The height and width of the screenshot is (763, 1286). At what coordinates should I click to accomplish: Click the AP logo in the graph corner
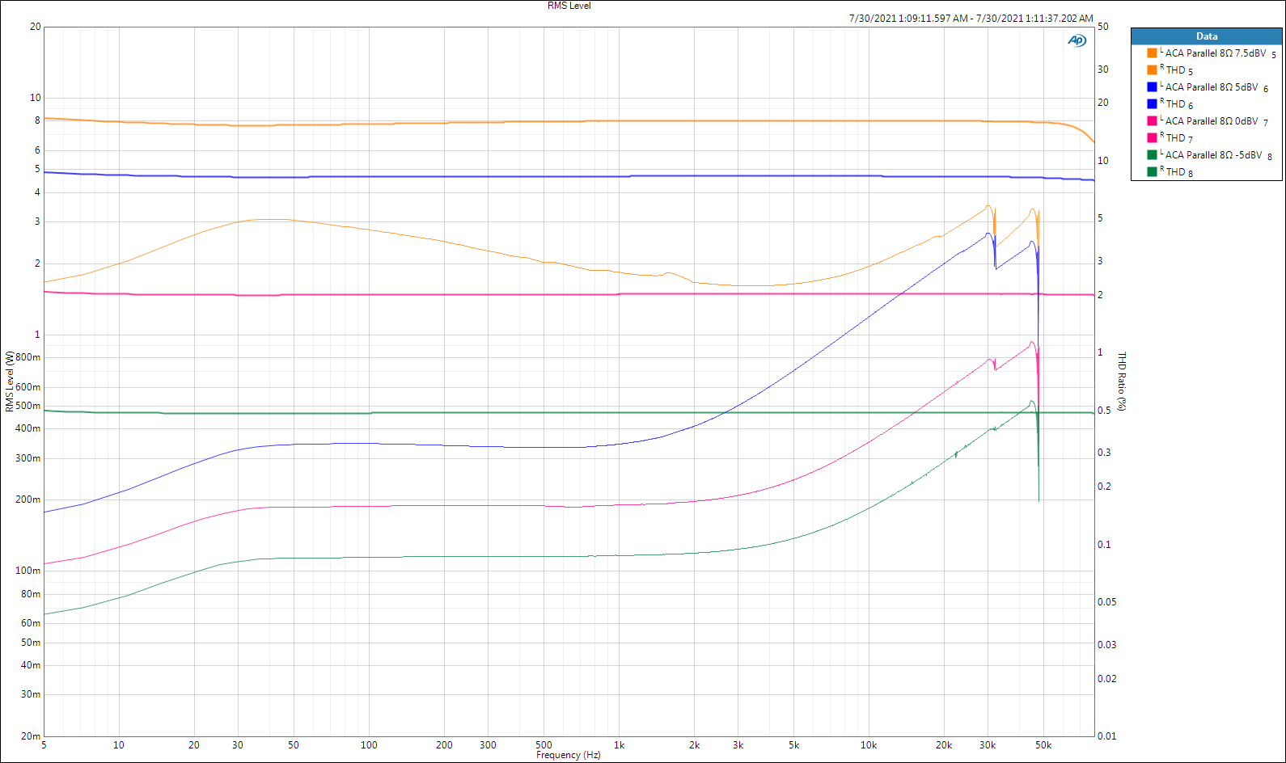coord(1077,40)
